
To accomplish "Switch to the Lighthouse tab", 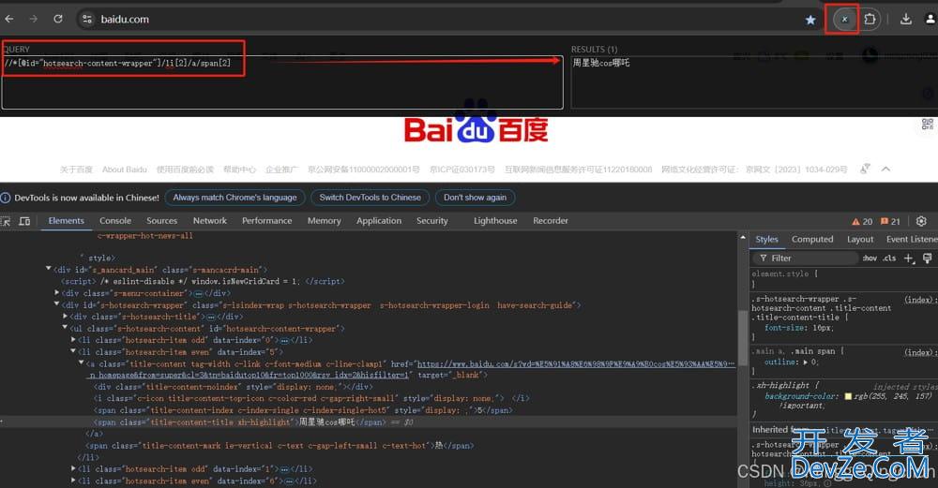I will pyautogui.click(x=495, y=221).
